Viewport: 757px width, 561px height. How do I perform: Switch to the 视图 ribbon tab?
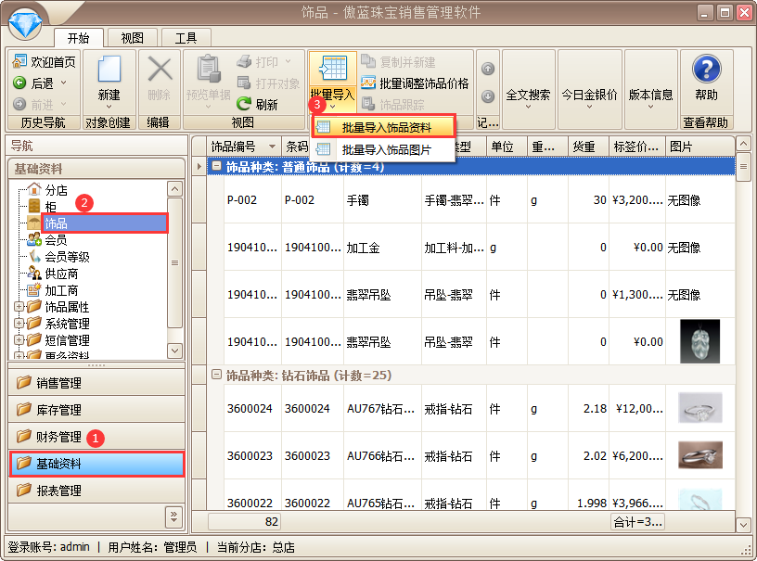coord(133,38)
